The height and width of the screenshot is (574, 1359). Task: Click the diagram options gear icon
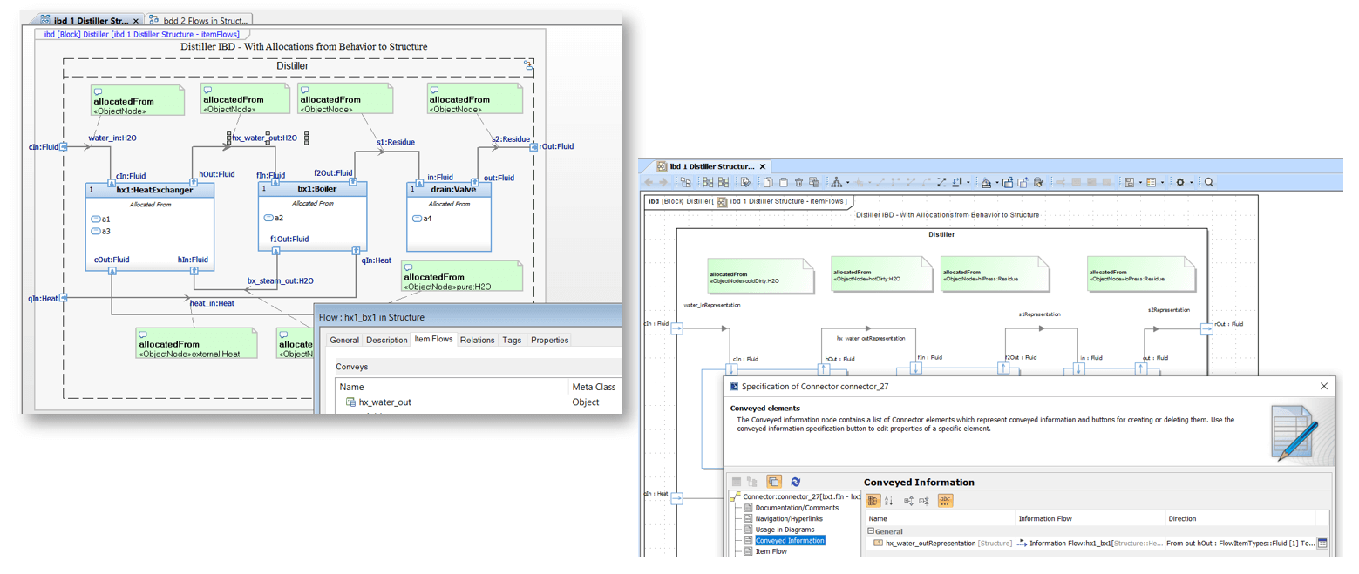1179,182
